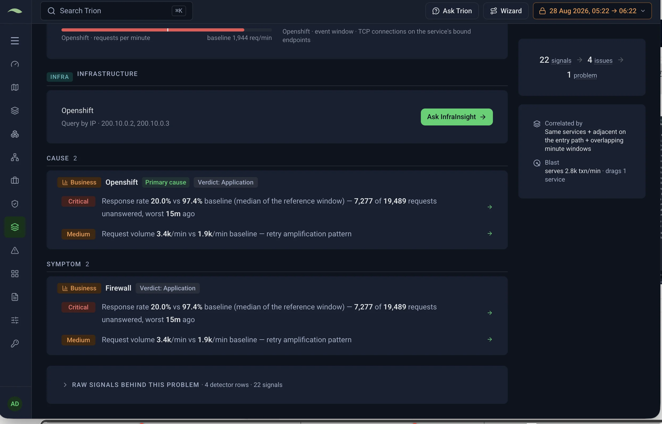Open the briefcase icon in sidebar
This screenshot has width=662, height=424.
(x=15, y=180)
